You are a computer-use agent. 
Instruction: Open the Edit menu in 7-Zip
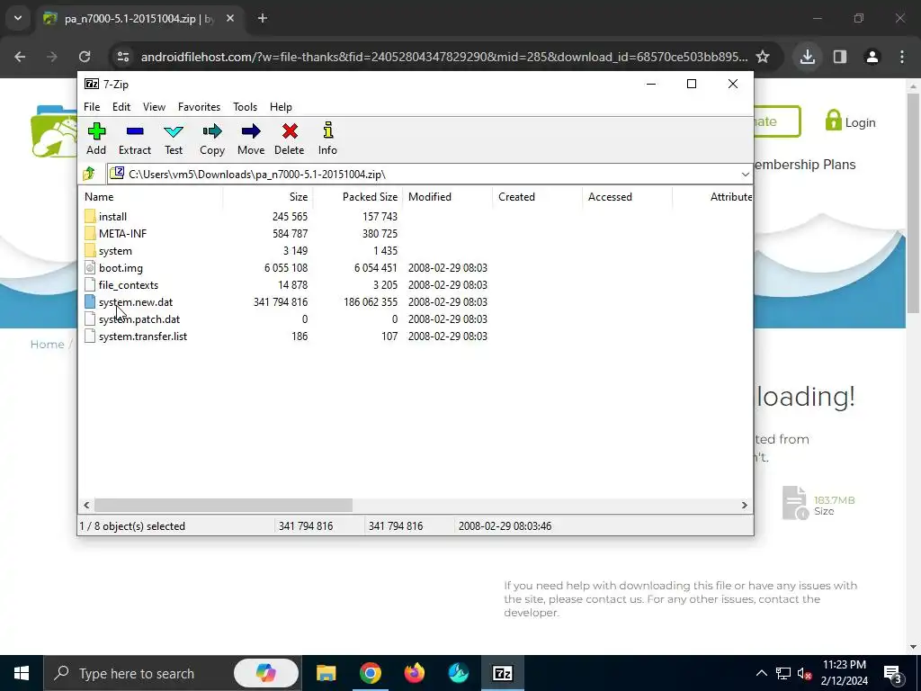(121, 107)
